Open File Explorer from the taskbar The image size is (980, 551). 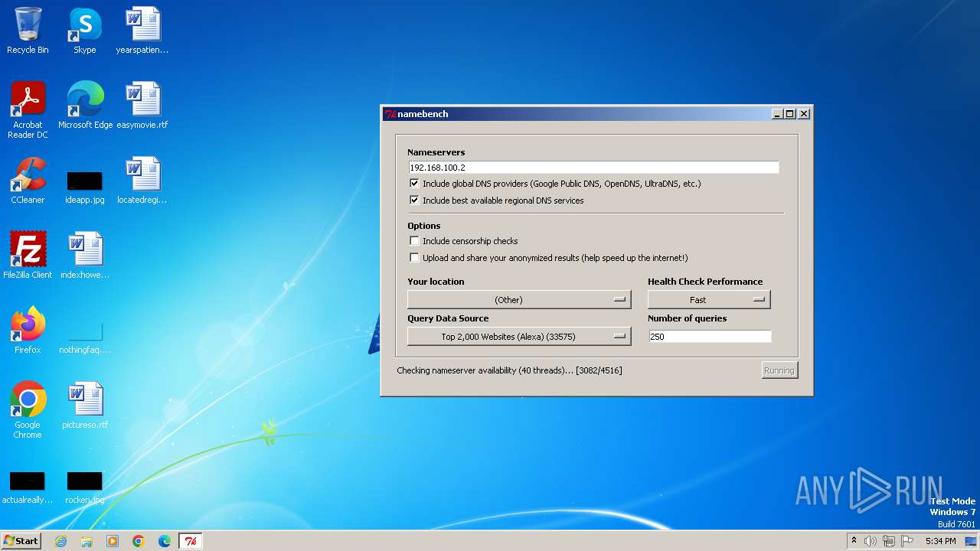(87, 541)
